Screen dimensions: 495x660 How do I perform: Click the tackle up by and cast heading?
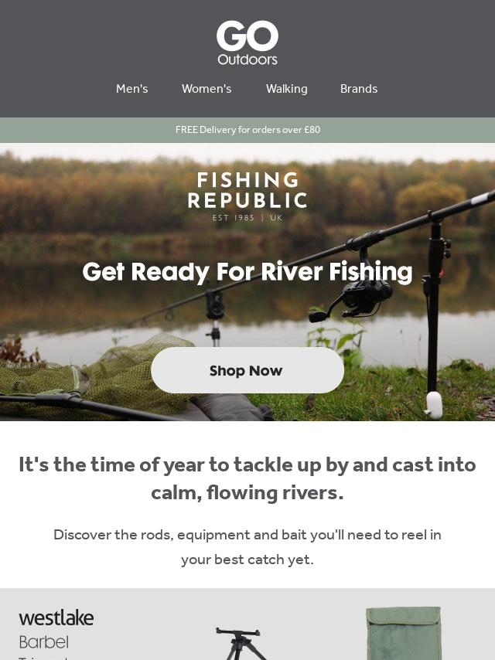point(247,478)
